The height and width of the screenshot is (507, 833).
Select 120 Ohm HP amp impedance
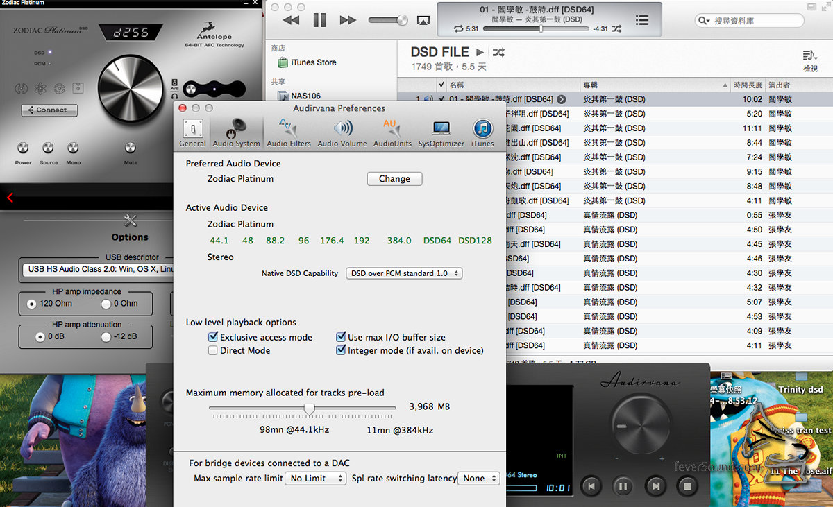point(32,303)
